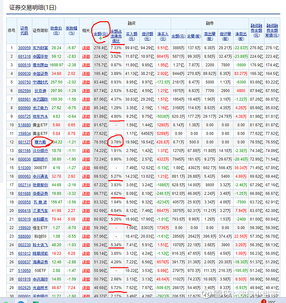The width and height of the screenshot is (286, 303).
Task: Select 3.78% ratio cell of 赛力斯
Action: click(116, 142)
